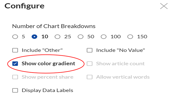Click the "Show color gradient" label text
The width and height of the screenshot is (178, 109).
tap(48, 64)
